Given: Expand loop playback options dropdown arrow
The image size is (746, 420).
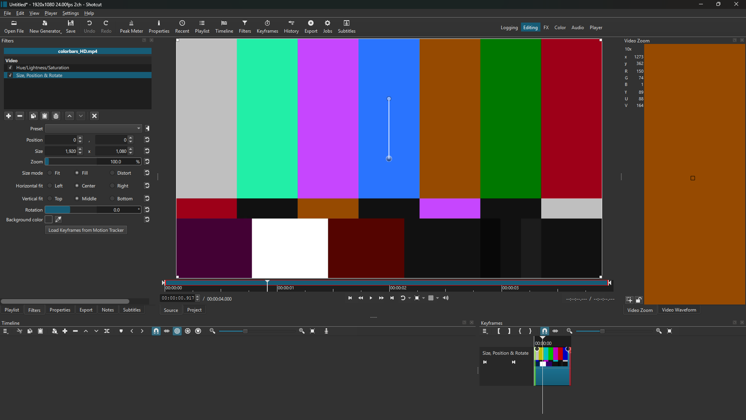Looking at the screenshot, I should coord(410,298).
